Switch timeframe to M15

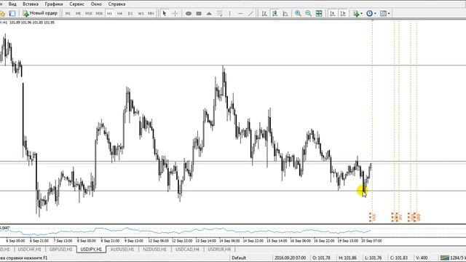(89, 13)
